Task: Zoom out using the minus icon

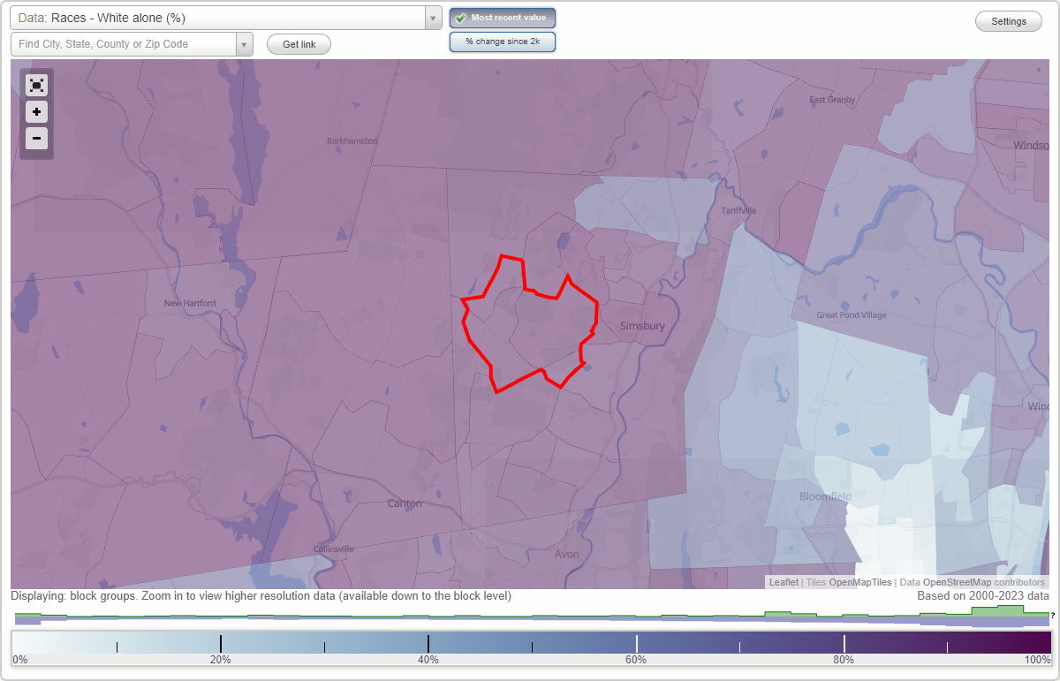Action: coord(36,139)
